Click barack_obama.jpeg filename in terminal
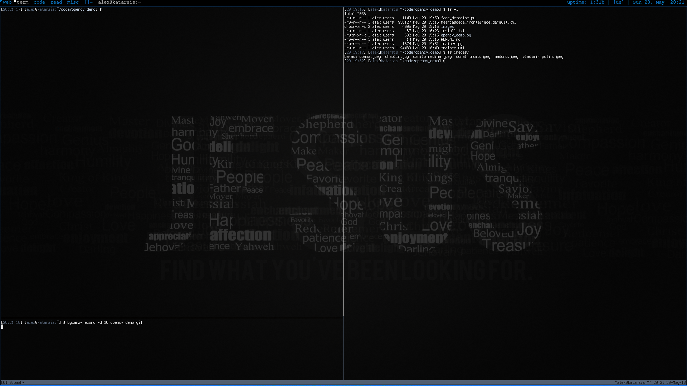Screen dimensions: 687x386 [x=362, y=56]
